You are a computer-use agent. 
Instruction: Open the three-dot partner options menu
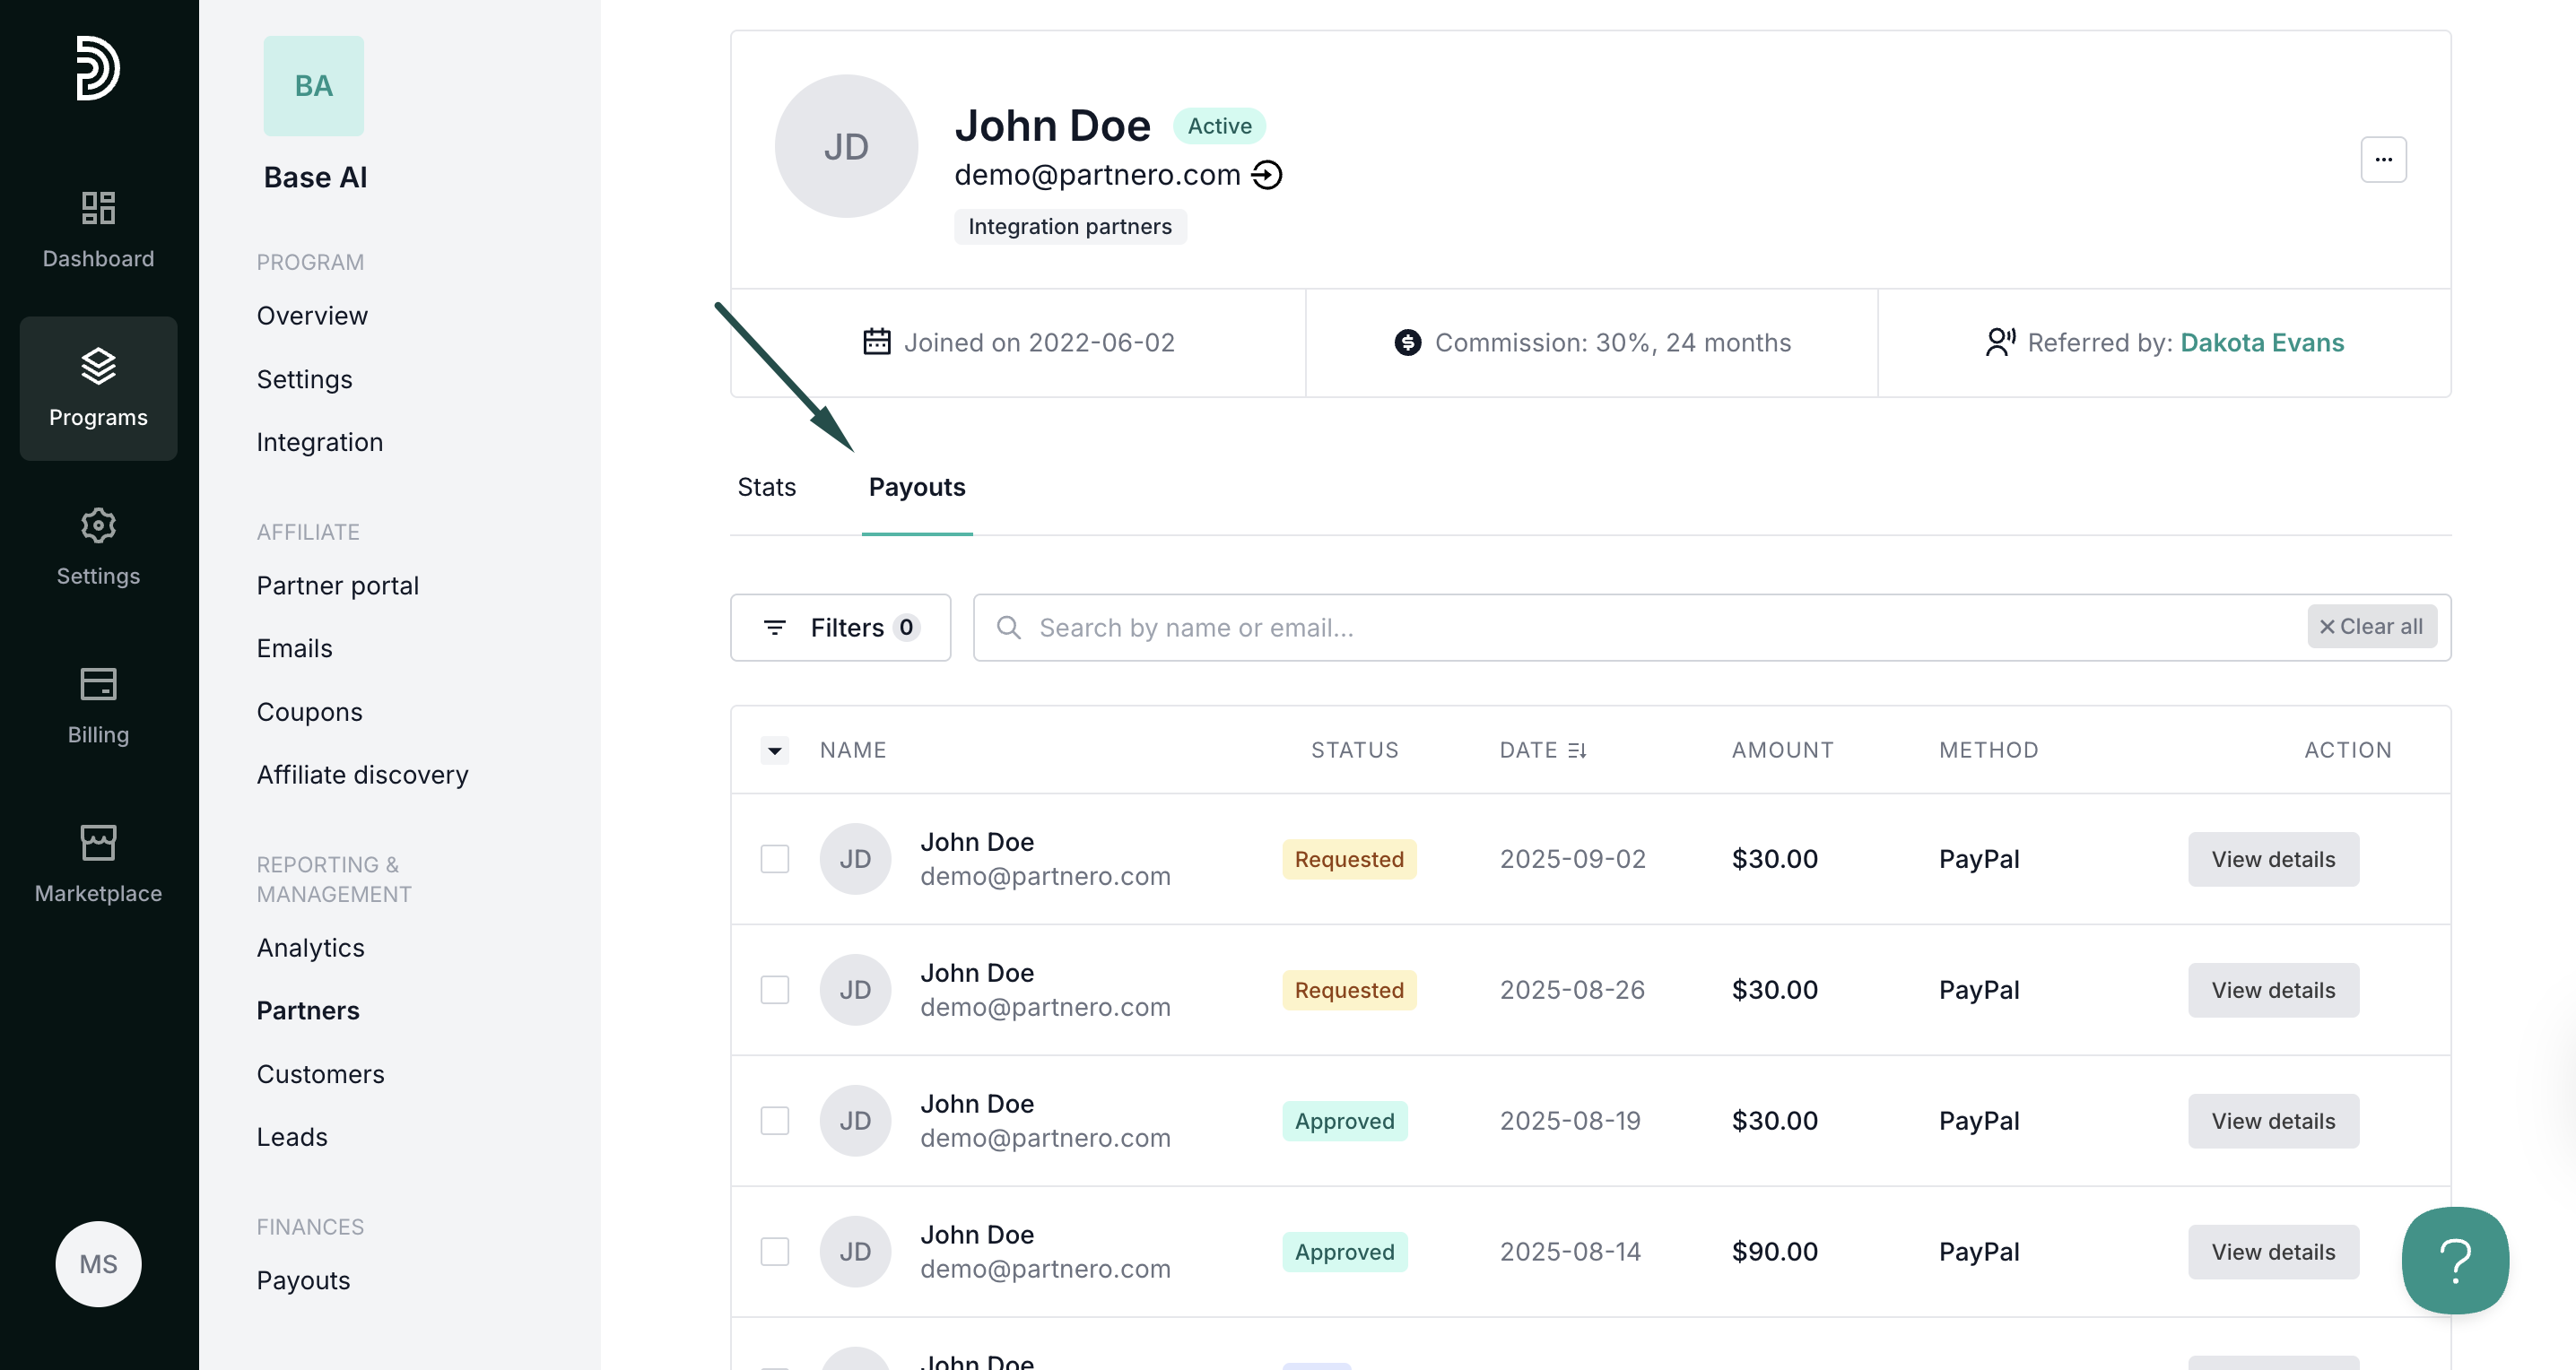tap(2382, 160)
